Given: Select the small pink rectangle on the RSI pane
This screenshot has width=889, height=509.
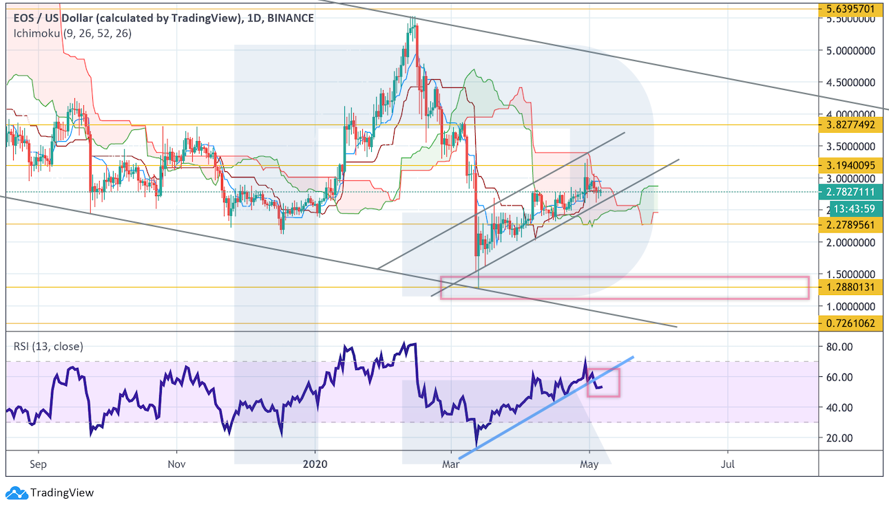Looking at the screenshot, I should (x=604, y=382).
